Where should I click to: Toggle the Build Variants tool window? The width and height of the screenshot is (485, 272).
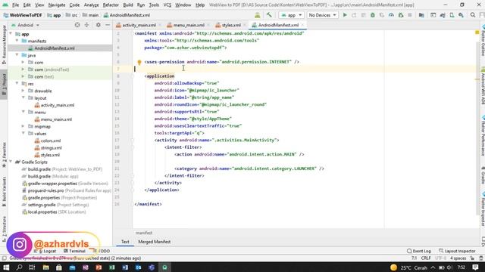pos(4,191)
